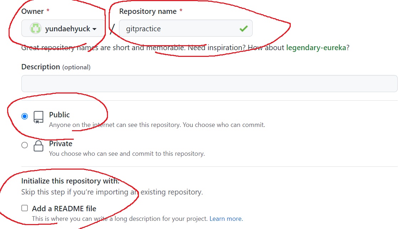Open the Learn more link
398x229 pixels.
click(x=226, y=219)
